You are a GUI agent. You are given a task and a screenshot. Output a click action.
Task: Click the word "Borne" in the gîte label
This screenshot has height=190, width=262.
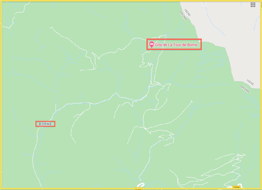point(192,45)
